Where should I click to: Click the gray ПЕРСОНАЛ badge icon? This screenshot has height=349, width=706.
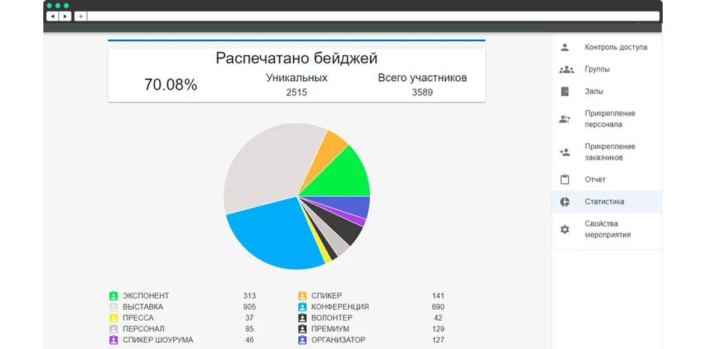click(x=113, y=329)
